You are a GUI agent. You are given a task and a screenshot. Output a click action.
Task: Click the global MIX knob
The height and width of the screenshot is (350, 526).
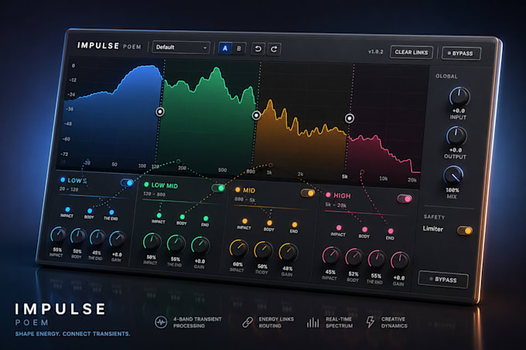coord(453,175)
